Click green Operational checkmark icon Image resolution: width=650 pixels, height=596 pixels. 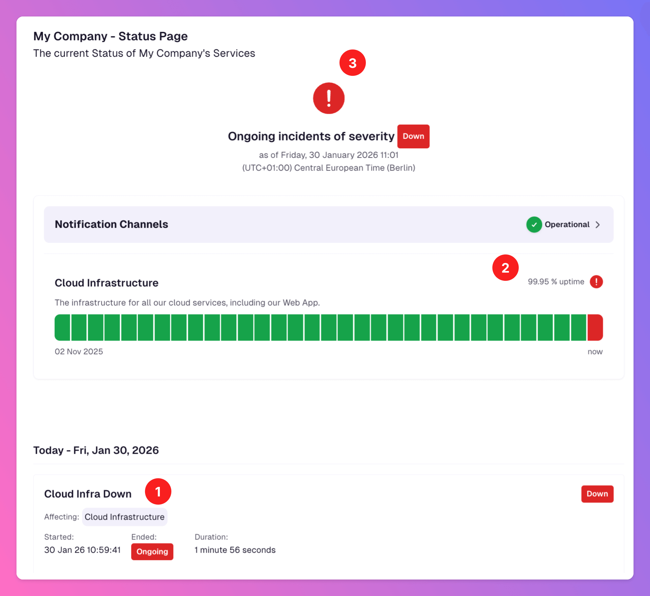point(534,224)
